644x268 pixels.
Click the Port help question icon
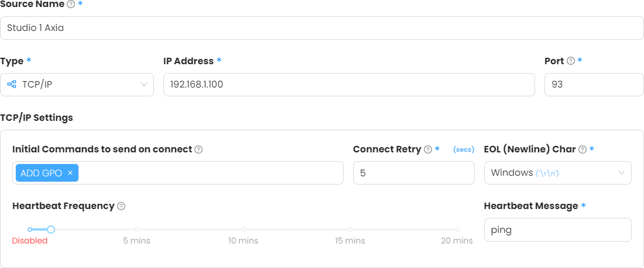(x=571, y=61)
